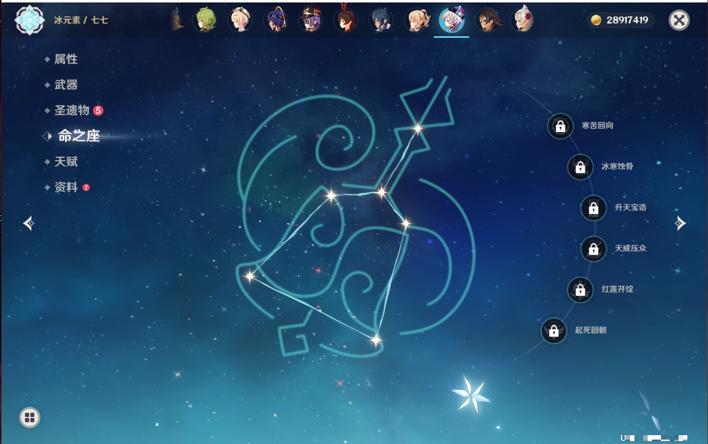The image size is (708, 444).
Task: Click the 冰元素 / 七七 title text
Action: pos(81,20)
